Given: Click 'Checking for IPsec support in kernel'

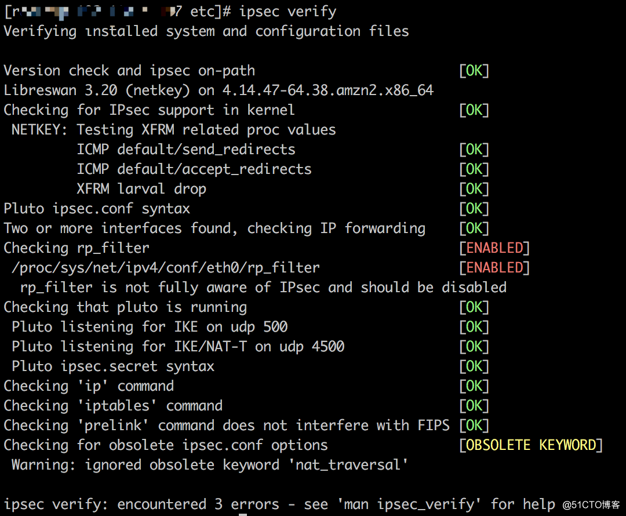Looking at the screenshot, I should [150, 110].
